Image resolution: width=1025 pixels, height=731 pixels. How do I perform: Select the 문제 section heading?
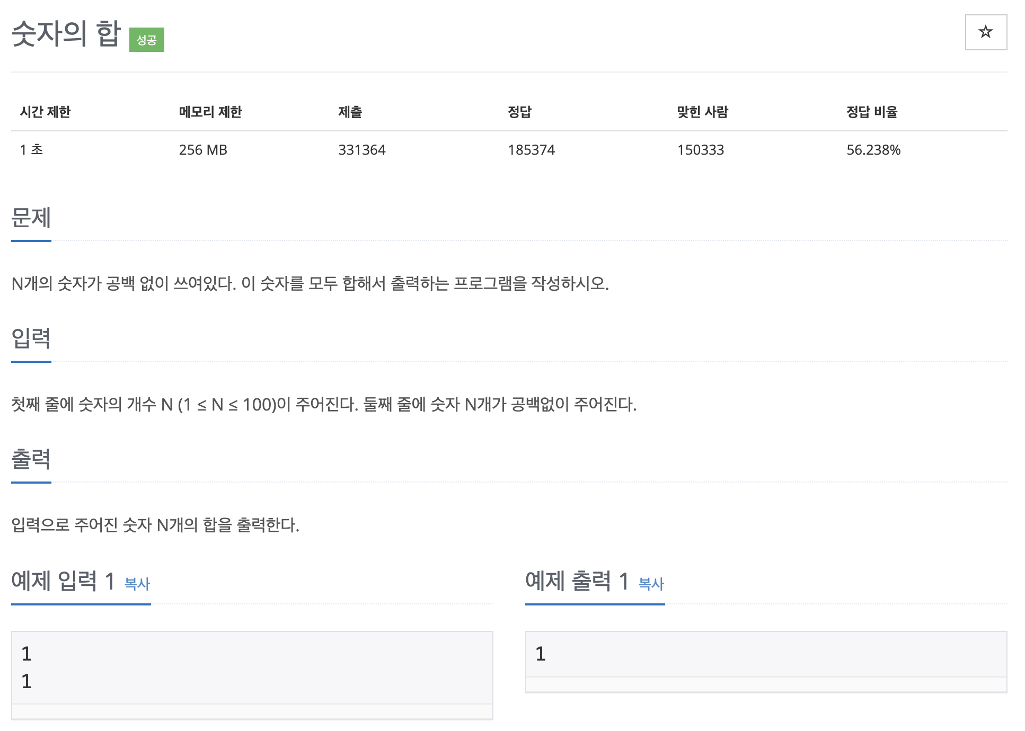pos(31,218)
